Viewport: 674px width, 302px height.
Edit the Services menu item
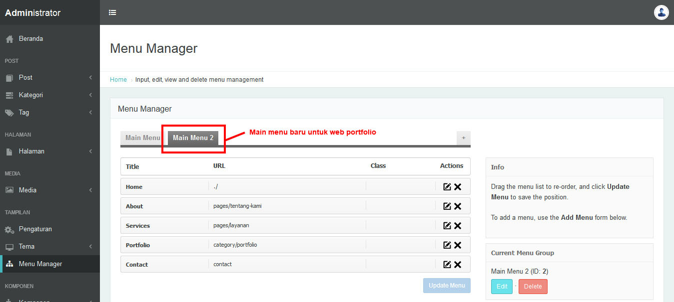tap(447, 226)
